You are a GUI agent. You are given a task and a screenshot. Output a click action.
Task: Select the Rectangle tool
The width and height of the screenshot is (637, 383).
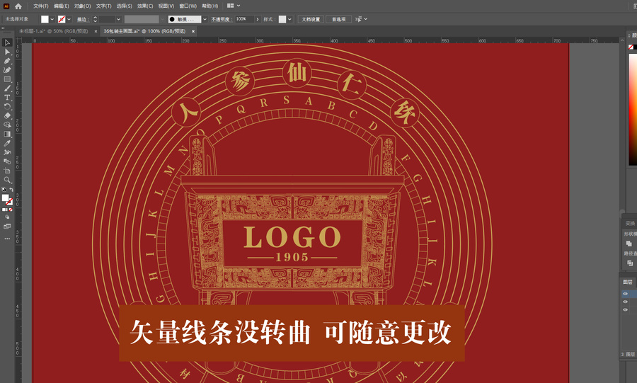pyautogui.click(x=7, y=79)
